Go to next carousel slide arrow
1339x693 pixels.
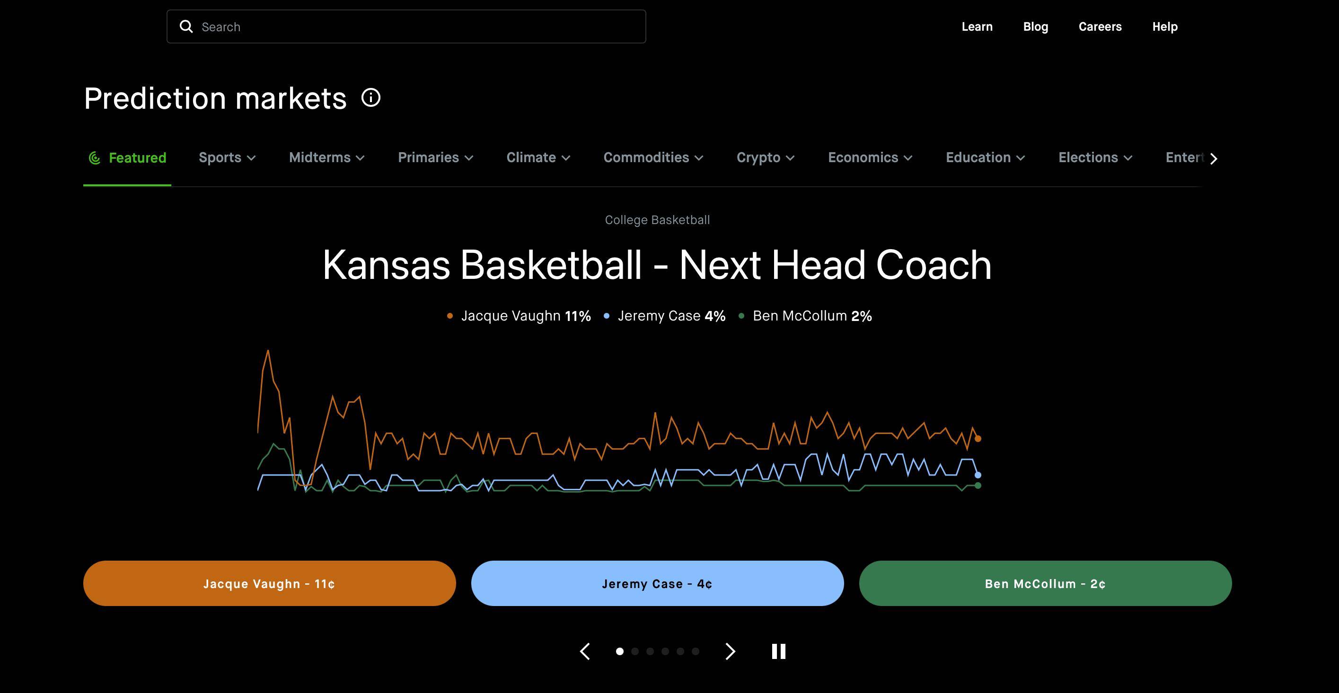731,651
